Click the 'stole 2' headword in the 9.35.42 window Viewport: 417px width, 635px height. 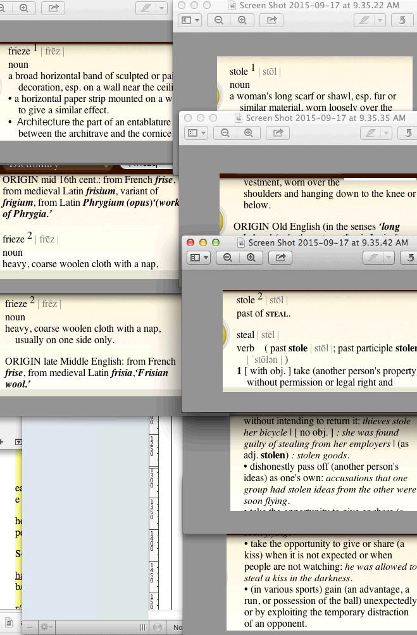click(x=249, y=299)
